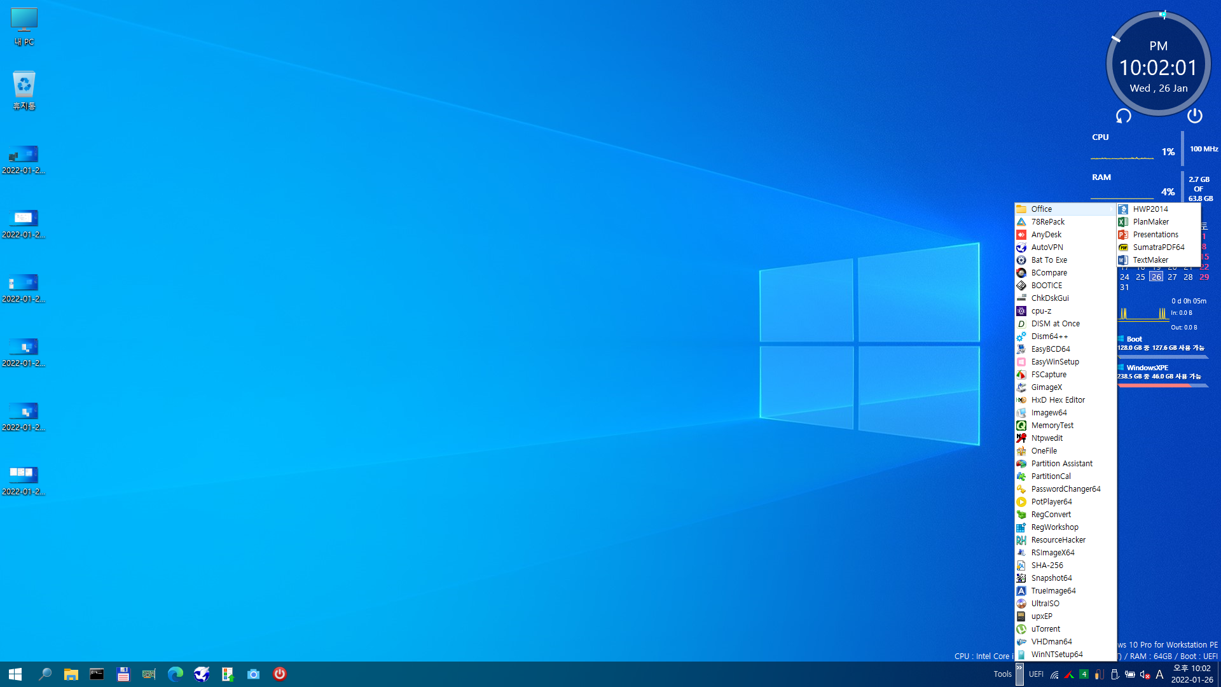Open Dism64++ from the tools menu
Image resolution: width=1221 pixels, height=687 pixels.
pos(1065,337)
